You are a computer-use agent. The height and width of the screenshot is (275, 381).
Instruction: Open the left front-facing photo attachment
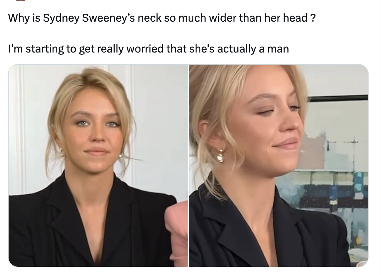pyautogui.click(x=98, y=166)
